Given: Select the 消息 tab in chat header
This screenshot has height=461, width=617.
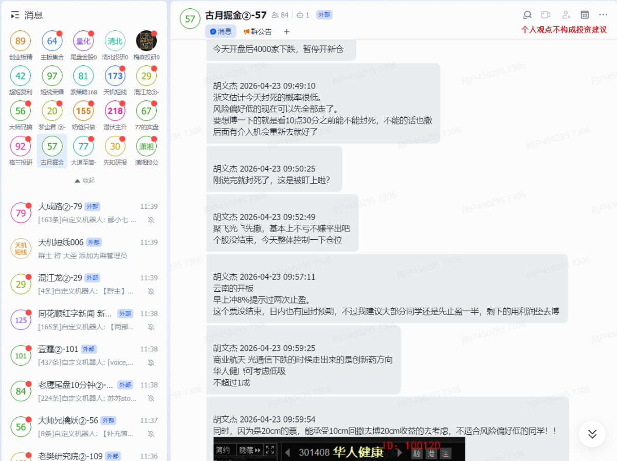Looking at the screenshot, I should (221, 31).
